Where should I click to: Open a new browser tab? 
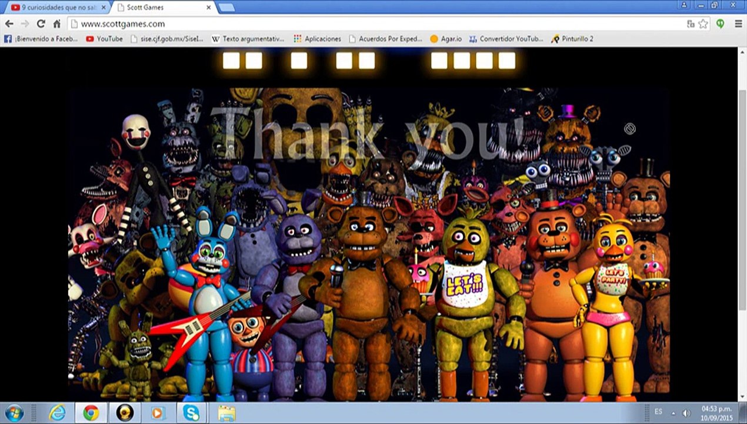coord(226,8)
